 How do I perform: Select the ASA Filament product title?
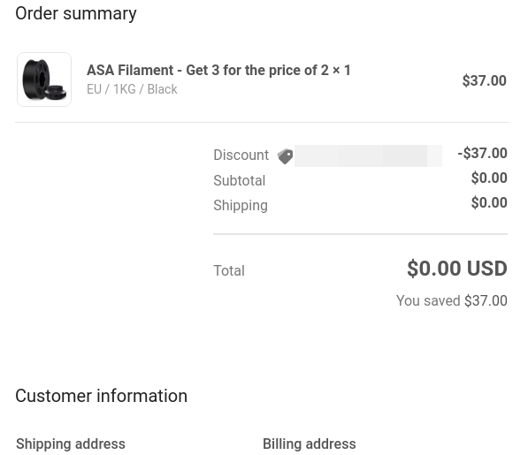coord(218,71)
